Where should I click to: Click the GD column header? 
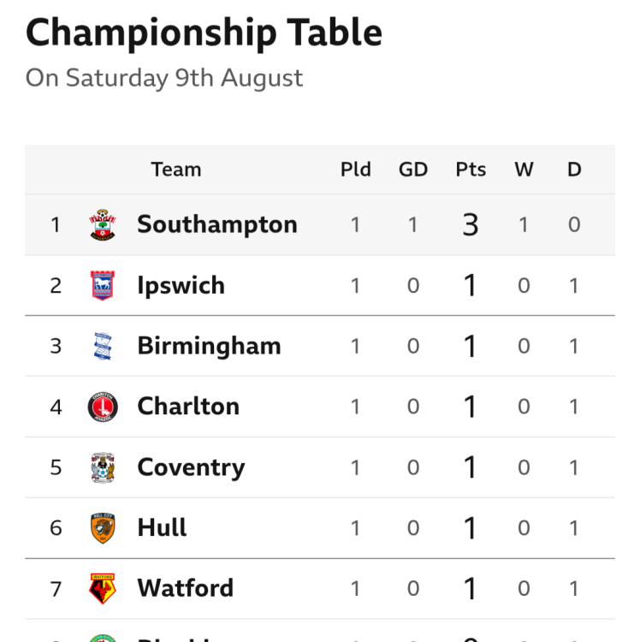point(413,169)
